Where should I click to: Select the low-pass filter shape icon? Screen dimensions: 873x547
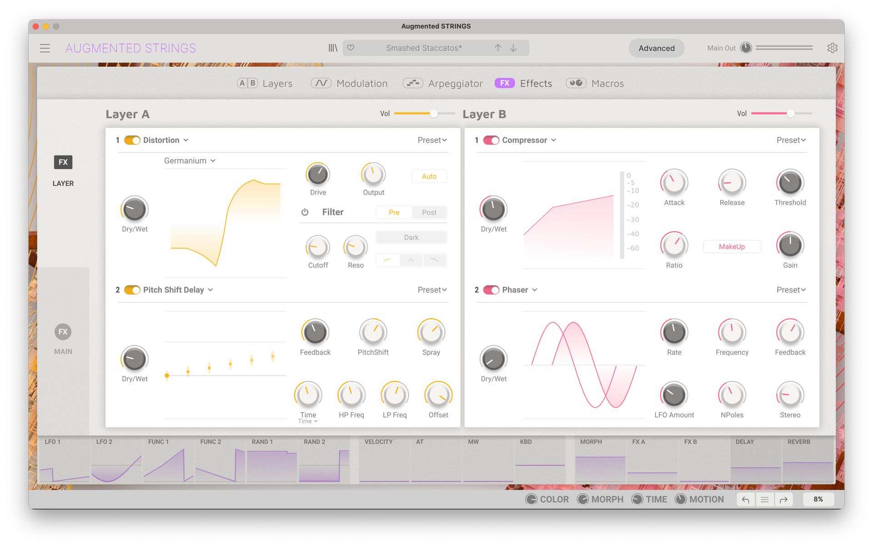(434, 260)
